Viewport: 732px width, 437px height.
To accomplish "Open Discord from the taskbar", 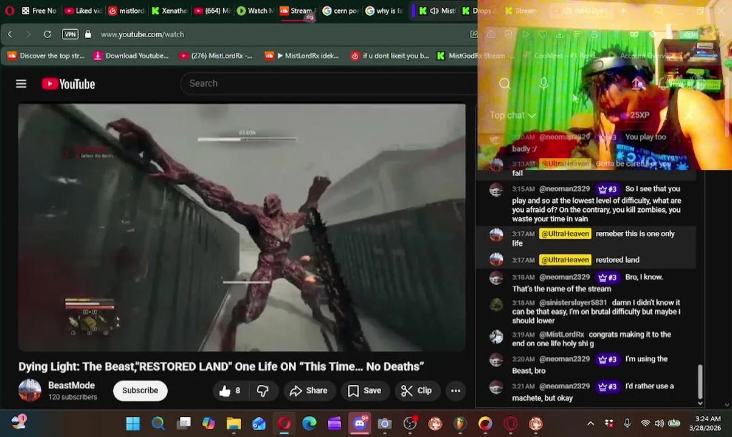I will pos(360,423).
